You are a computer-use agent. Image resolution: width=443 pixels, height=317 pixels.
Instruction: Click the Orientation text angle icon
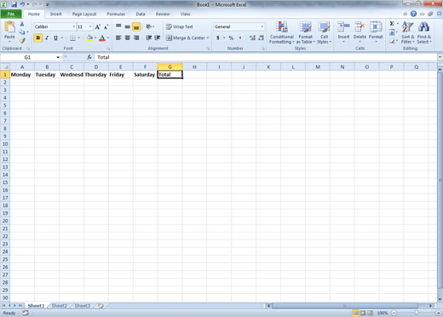(148, 26)
